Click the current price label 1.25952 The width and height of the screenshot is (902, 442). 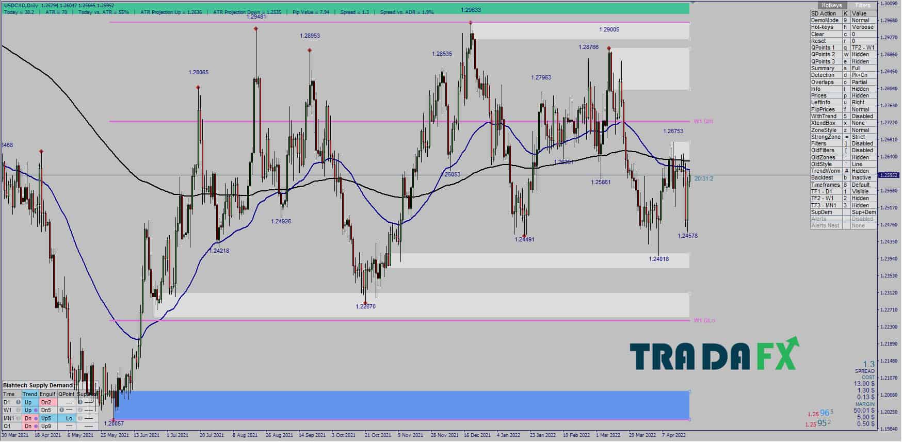(x=888, y=175)
